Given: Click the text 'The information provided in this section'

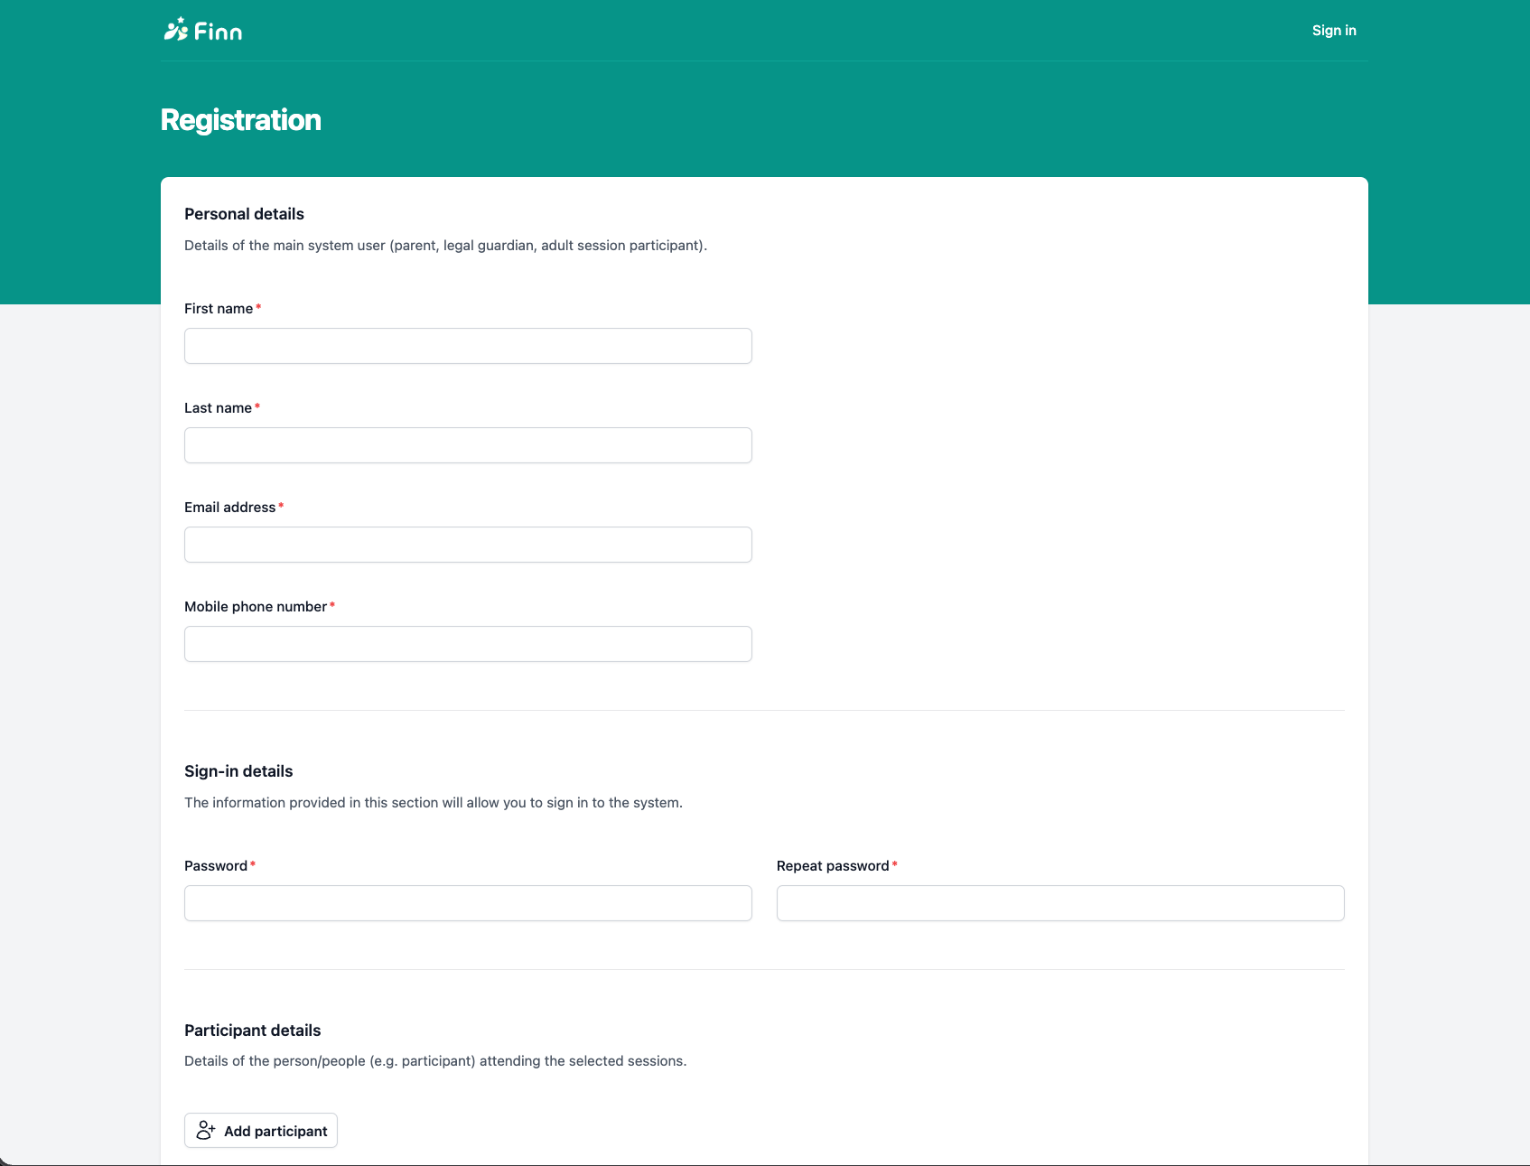Looking at the screenshot, I should pyautogui.click(x=312, y=803).
